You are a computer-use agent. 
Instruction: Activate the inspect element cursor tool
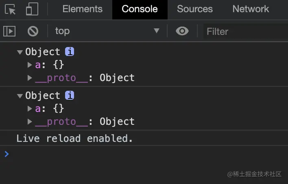(11, 9)
